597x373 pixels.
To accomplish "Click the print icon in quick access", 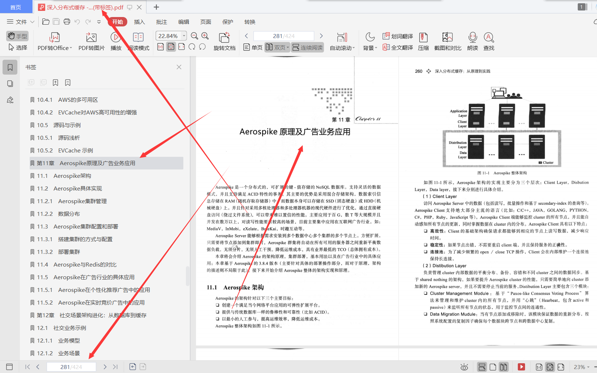I will (x=67, y=22).
